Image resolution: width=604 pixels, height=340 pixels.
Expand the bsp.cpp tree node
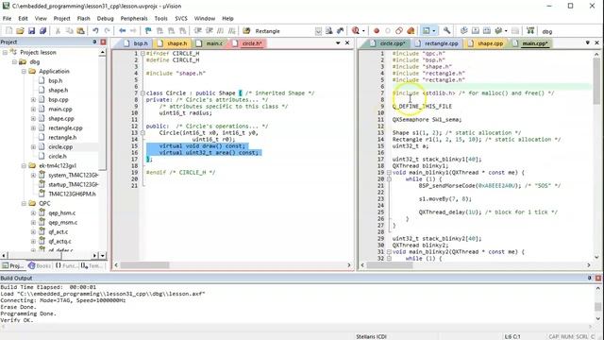(34, 99)
